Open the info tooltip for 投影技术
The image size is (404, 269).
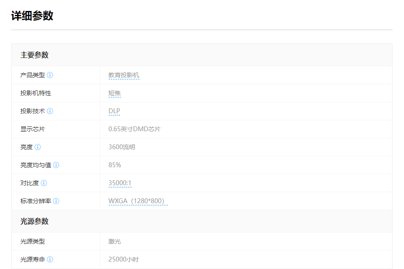click(x=50, y=111)
